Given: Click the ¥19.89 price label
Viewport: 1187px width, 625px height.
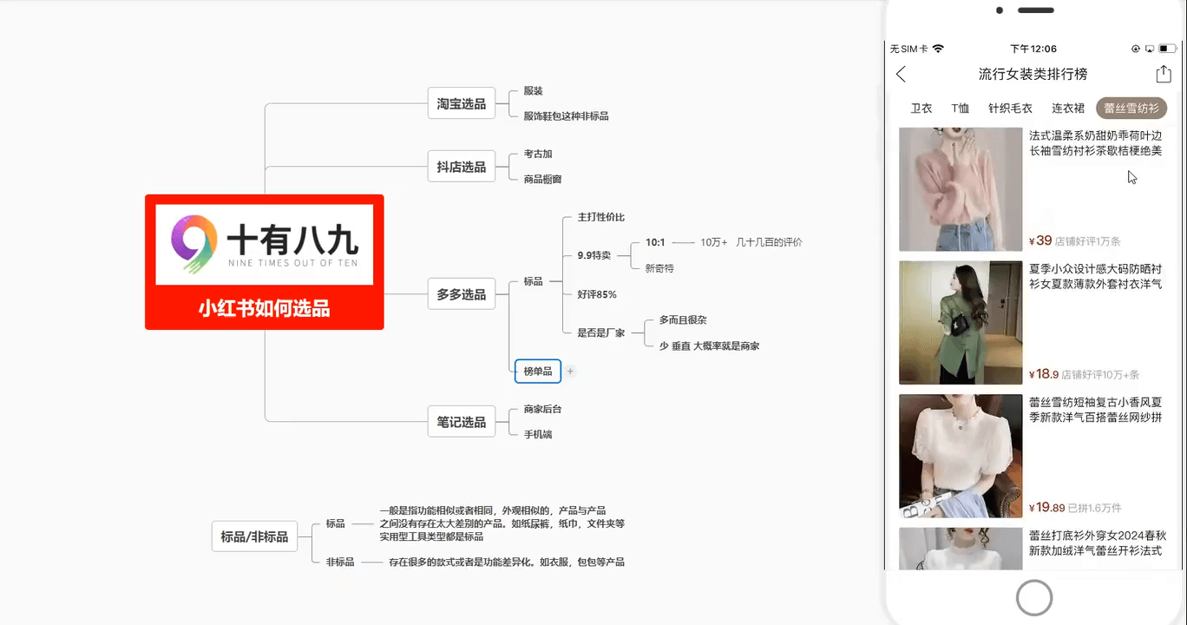Looking at the screenshot, I should click(1046, 507).
